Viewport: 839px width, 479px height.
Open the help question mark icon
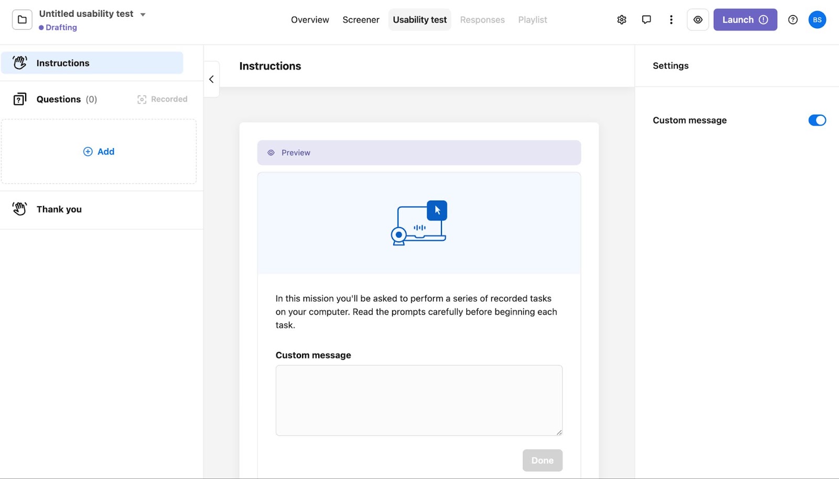pos(792,20)
